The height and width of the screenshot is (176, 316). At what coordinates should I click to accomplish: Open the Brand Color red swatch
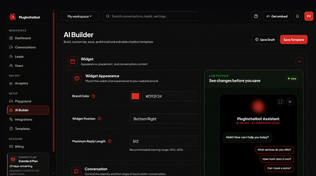[135, 96]
